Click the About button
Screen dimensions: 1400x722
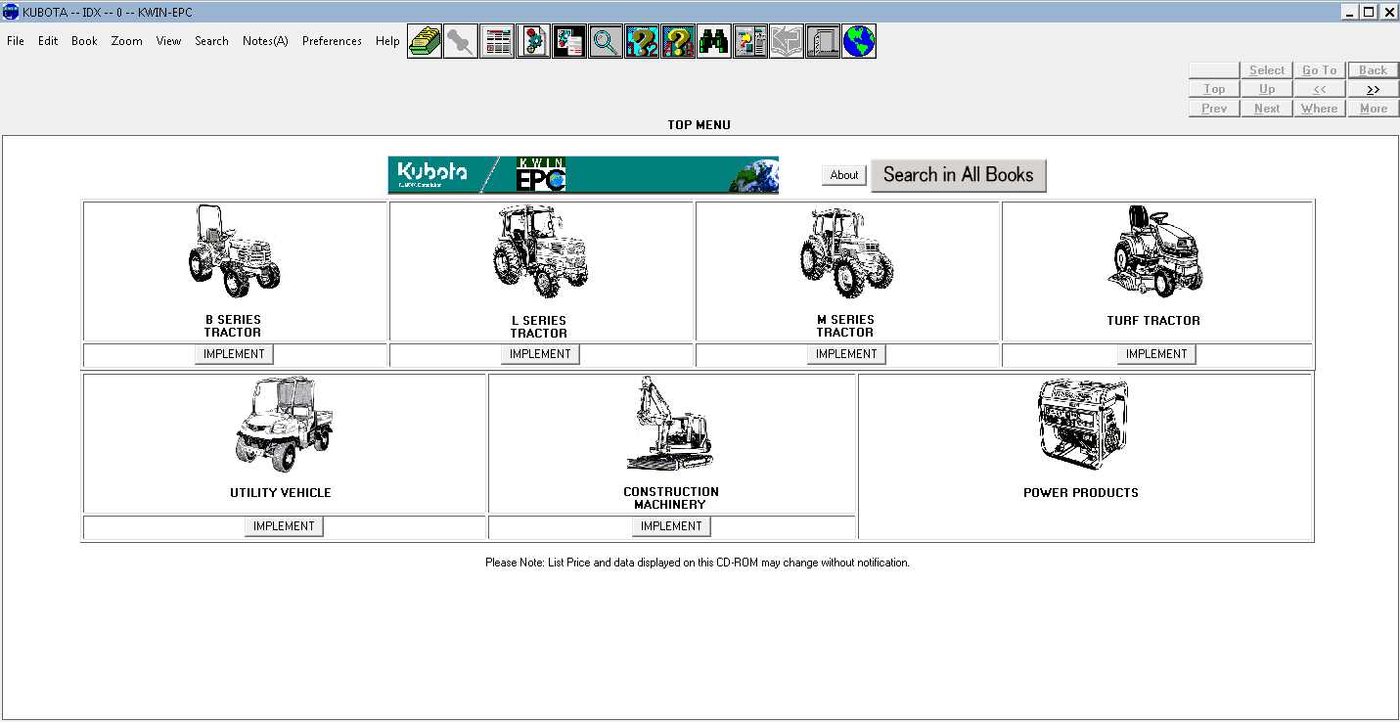pyautogui.click(x=843, y=175)
